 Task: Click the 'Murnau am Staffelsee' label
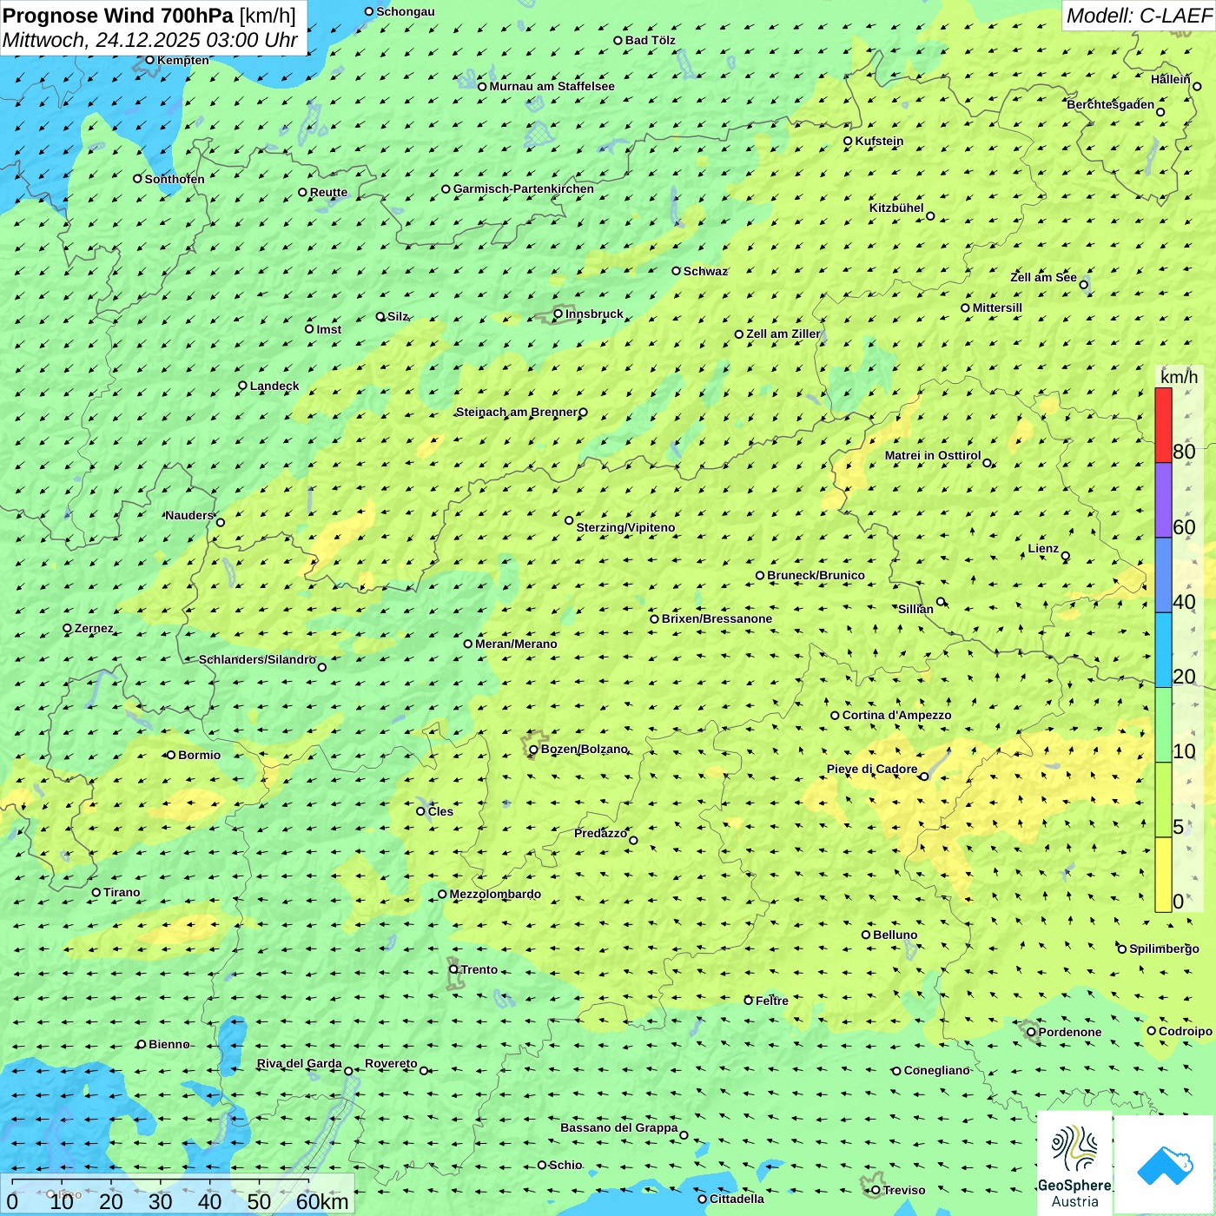[x=552, y=86]
